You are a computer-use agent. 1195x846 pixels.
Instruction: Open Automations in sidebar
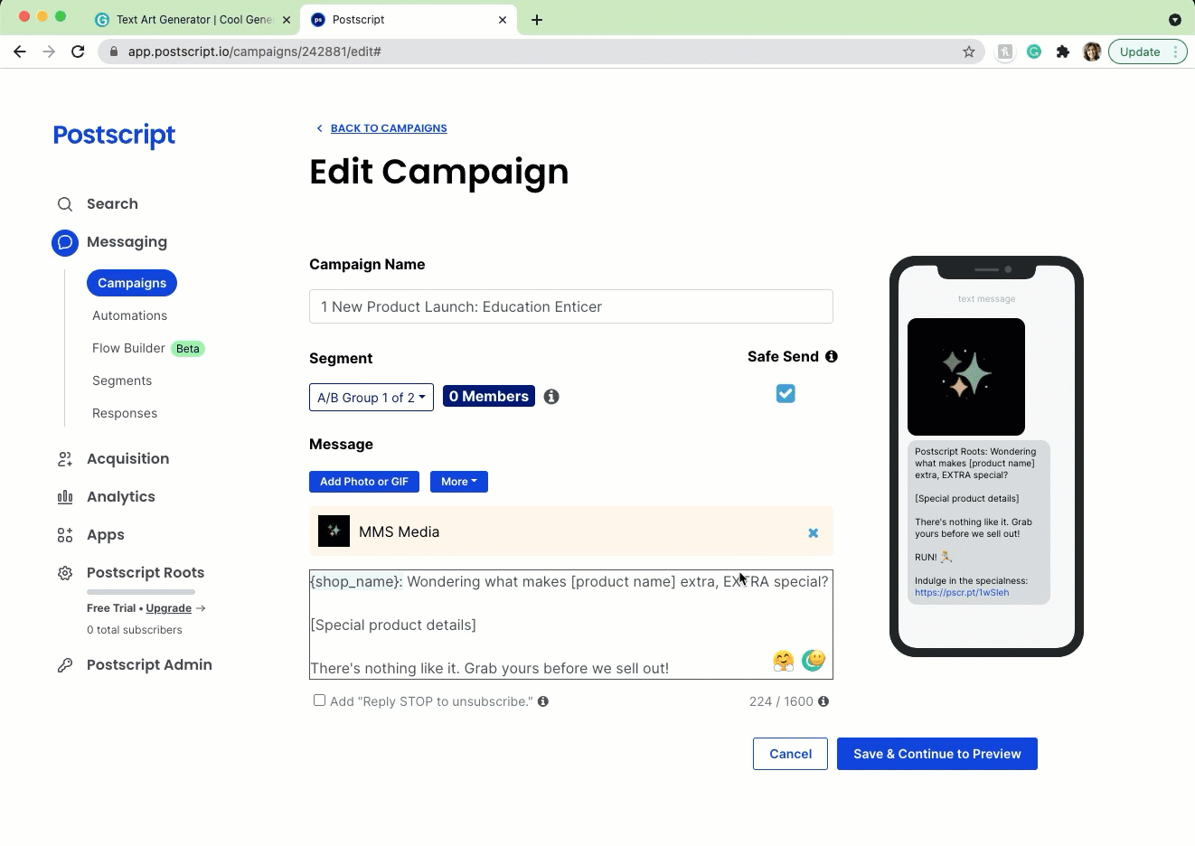tap(129, 315)
